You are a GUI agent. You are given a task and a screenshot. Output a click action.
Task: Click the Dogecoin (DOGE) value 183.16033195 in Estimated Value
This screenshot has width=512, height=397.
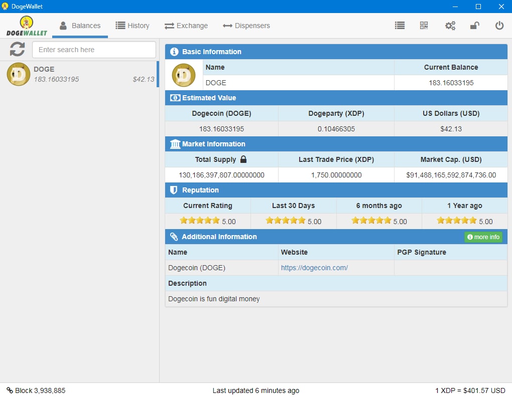(x=221, y=129)
